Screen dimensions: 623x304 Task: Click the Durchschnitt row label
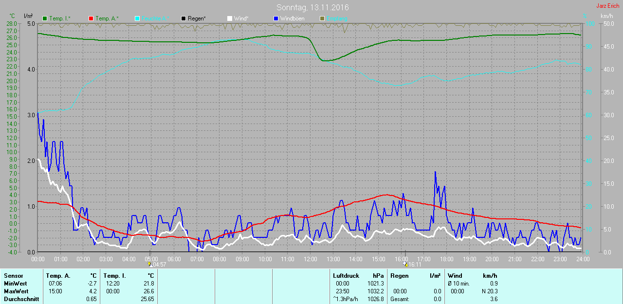tap(21, 299)
